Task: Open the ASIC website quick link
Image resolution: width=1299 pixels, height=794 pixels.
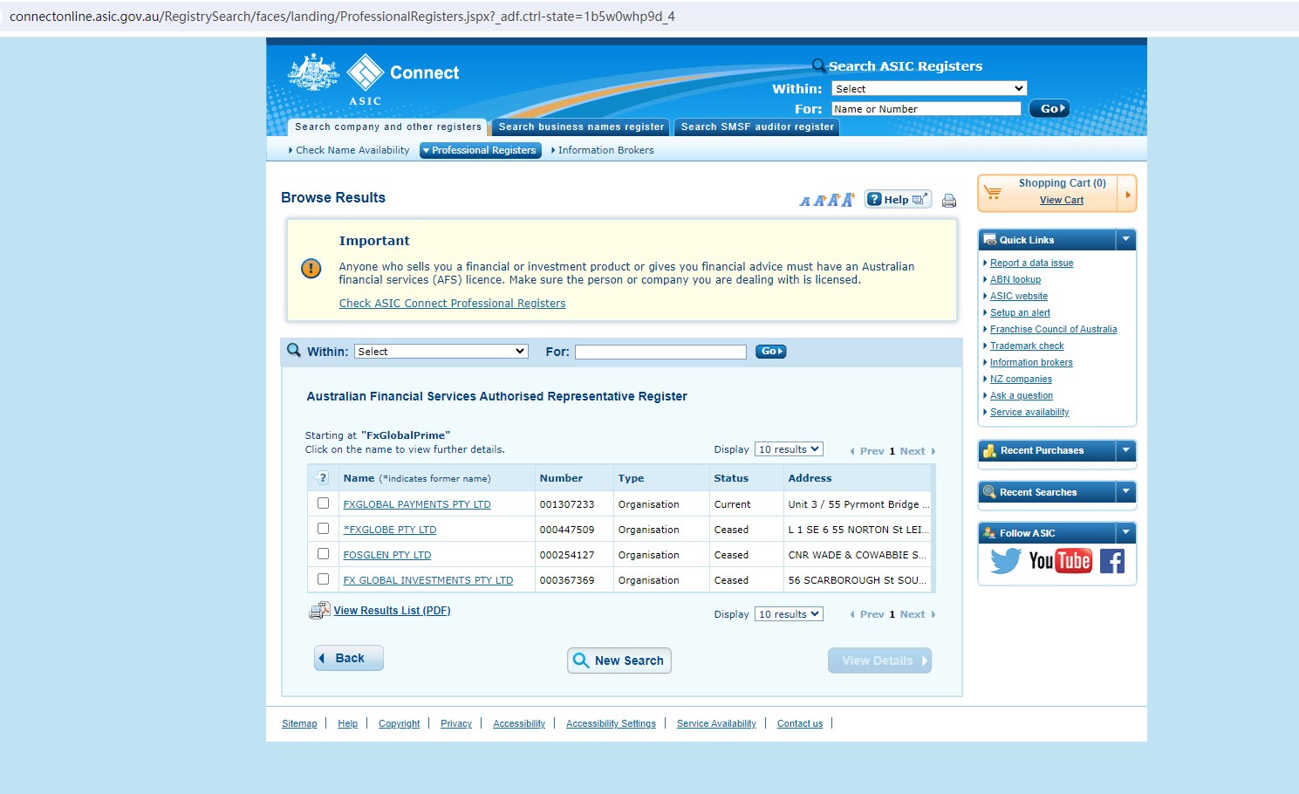Action: point(1019,296)
